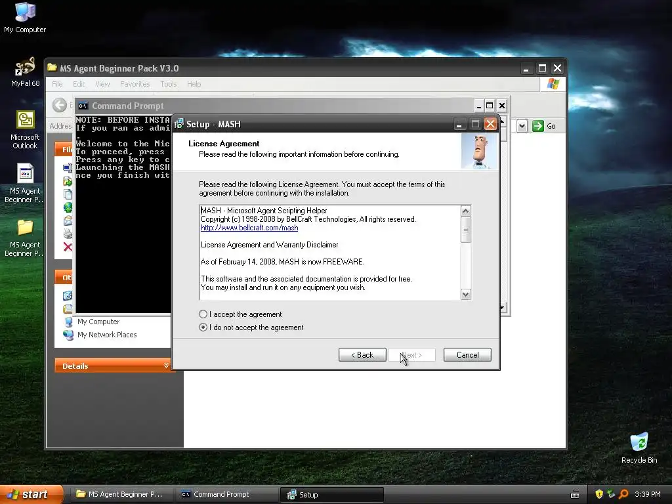
Task: Switch to Setup taskbar item
Action: tap(331, 495)
